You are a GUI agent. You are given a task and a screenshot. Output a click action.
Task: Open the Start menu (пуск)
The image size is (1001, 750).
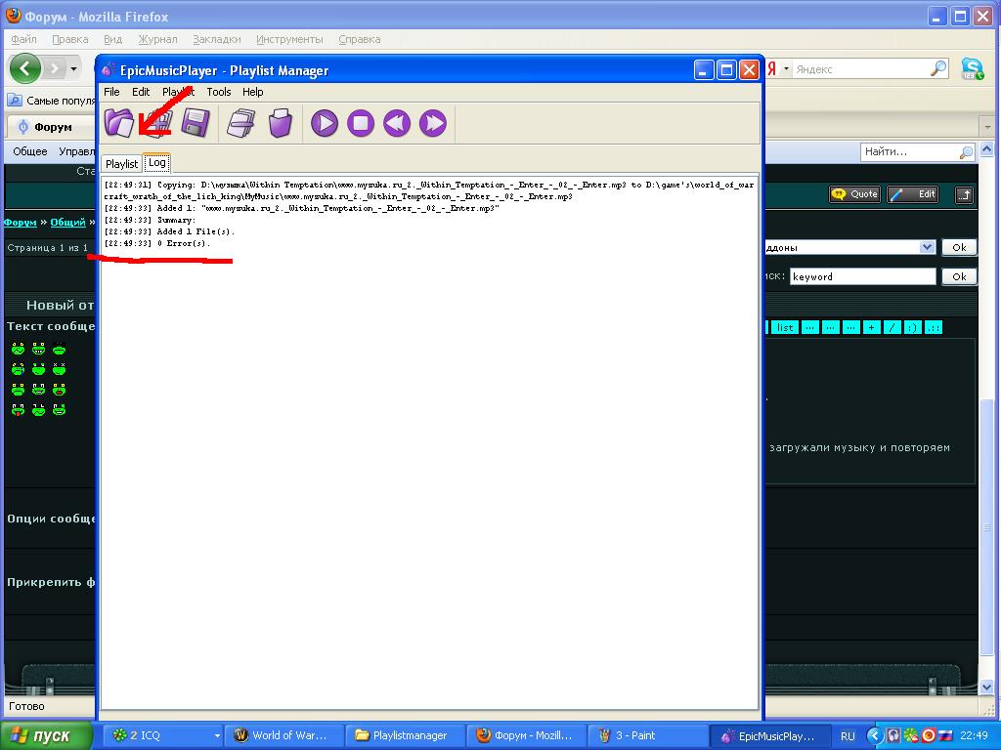[x=47, y=735]
